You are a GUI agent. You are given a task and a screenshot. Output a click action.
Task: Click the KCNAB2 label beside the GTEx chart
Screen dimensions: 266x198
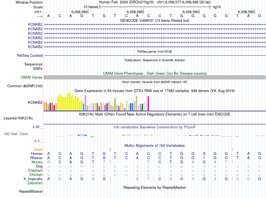click(x=35, y=102)
